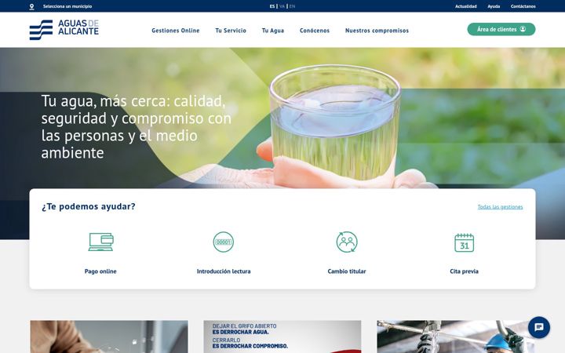Open the Gestiones Online menu
The image size is (565, 353).
pyautogui.click(x=176, y=31)
